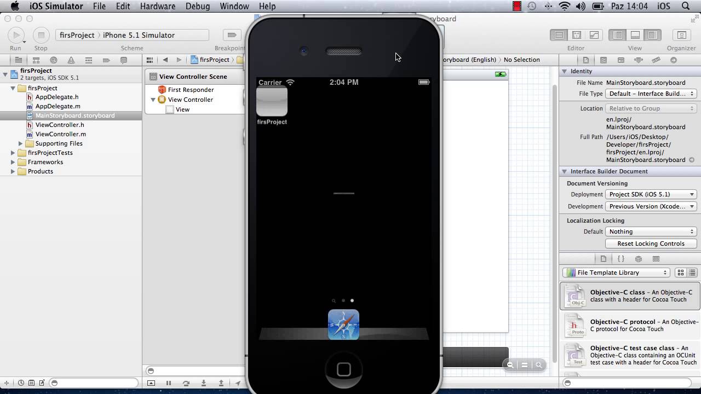Open the Hardware menu

158,6
